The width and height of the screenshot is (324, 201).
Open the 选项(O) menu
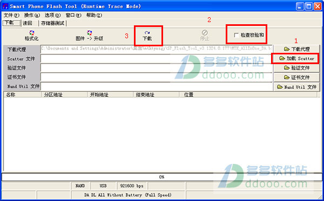click(52, 15)
